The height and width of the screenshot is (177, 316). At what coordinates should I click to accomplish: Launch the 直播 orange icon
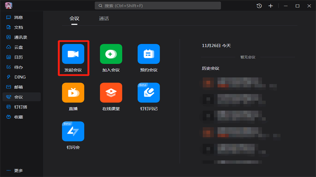[x=73, y=93]
